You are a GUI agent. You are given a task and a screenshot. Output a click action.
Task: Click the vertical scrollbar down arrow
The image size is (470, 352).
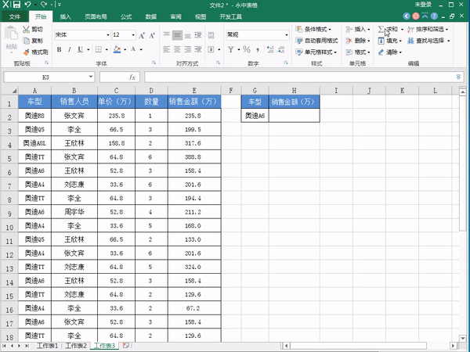coord(462,338)
